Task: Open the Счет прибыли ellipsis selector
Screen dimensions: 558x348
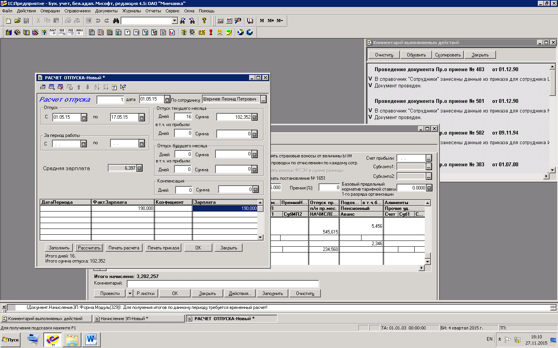Action: tap(429, 158)
